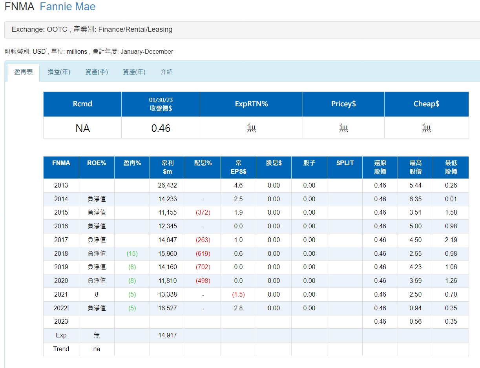Click the (1.5) EPS value for 2021
This screenshot has width=480, height=368.
[238, 295]
